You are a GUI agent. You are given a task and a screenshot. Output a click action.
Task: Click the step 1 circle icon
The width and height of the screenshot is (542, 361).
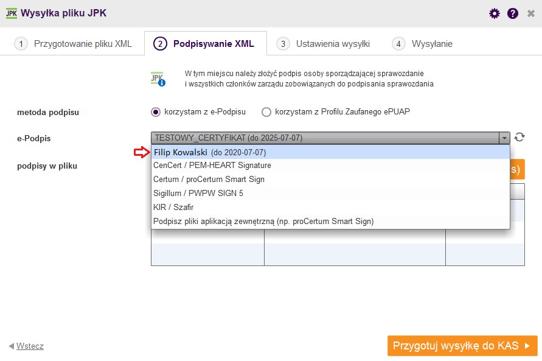21,44
